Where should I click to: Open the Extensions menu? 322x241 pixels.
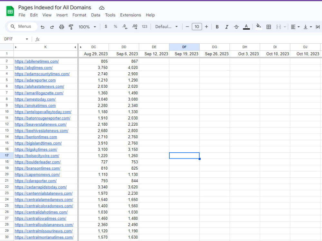[130, 15]
